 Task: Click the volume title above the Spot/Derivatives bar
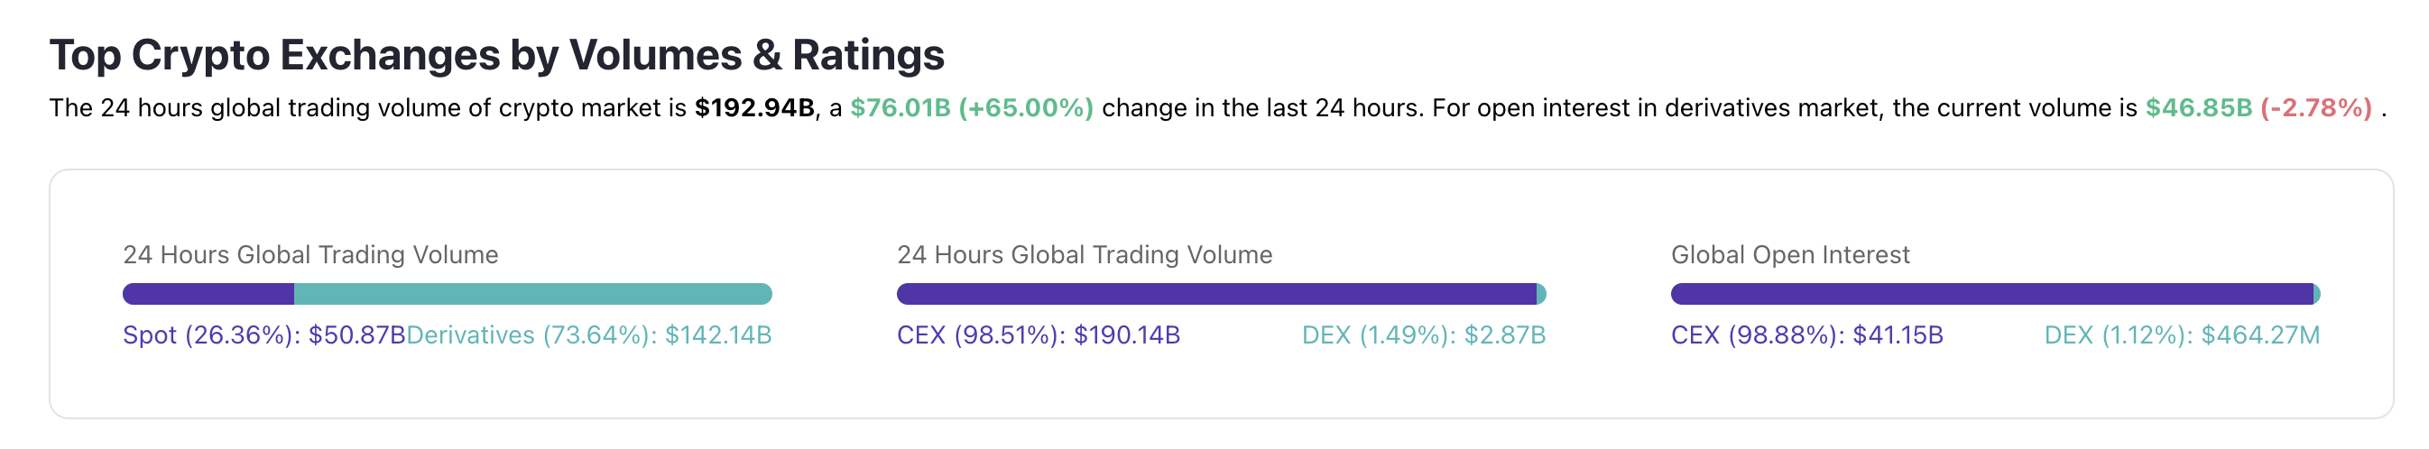(310, 255)
